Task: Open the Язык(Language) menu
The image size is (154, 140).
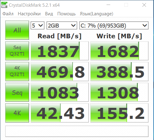Action: 96,14
